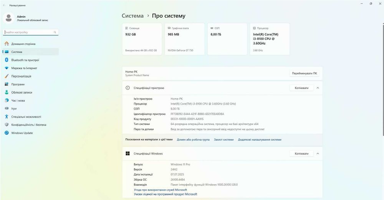
Task: Open Домашня сторінка home icon
Action: click(7, 44)
